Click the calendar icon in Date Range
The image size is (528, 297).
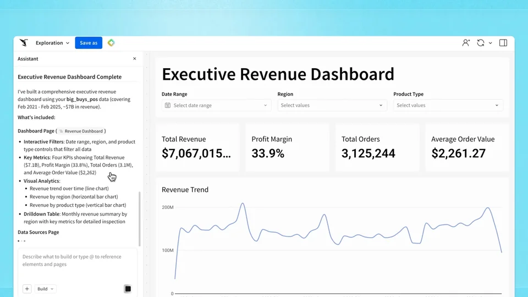click(x=167, y=106)
